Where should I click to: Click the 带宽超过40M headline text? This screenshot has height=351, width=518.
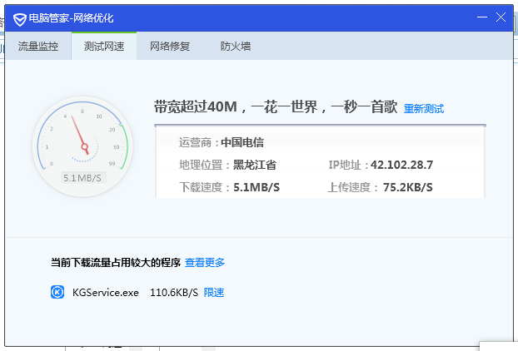click(196, 107)
